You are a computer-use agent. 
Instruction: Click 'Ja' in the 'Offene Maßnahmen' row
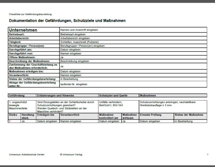[x=62, y=57]
